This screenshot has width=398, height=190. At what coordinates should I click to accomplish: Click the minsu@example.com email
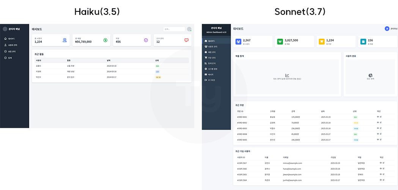[x=293, y=163]
